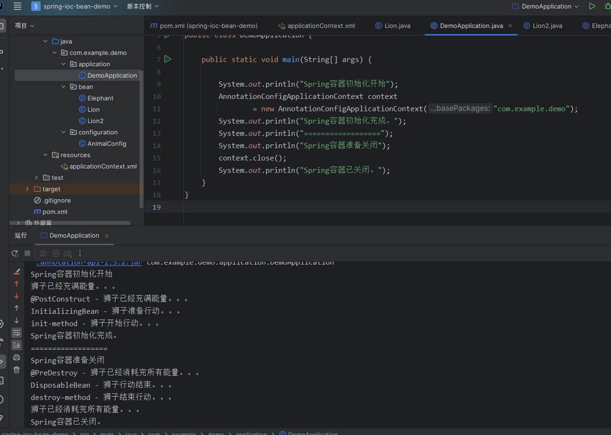Open AnimalConfig class in the project tree
Screen dimensions: 611x435
[x=106, y=144]
